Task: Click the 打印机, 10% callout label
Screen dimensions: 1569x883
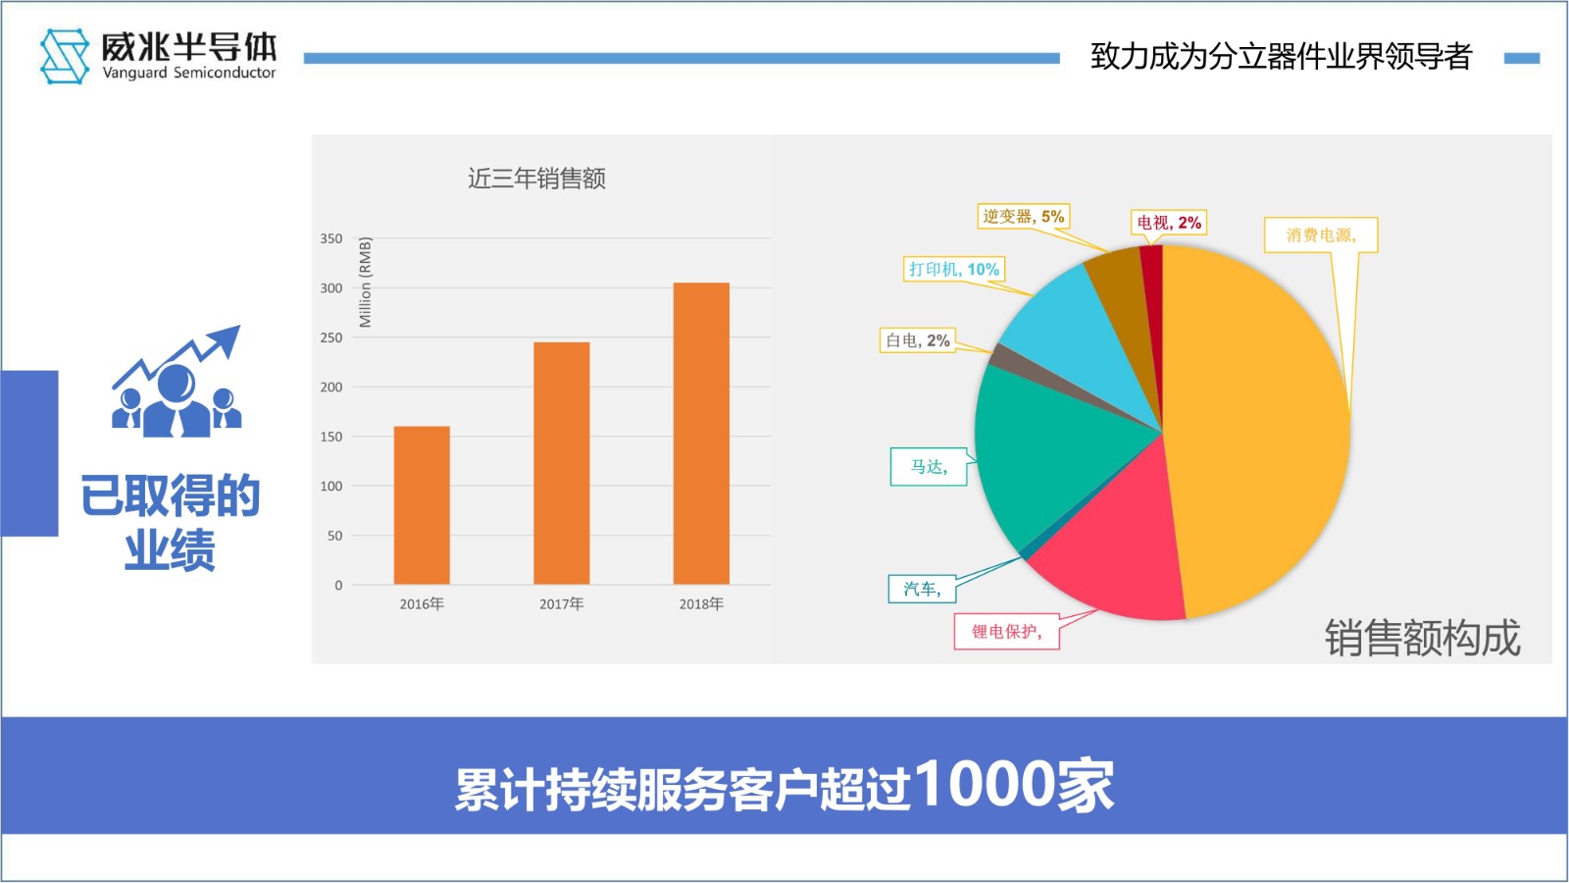Action: tap(953, 269)
